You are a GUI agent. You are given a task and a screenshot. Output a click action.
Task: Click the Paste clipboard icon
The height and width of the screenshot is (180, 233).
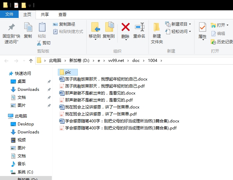tap(42, 27)
